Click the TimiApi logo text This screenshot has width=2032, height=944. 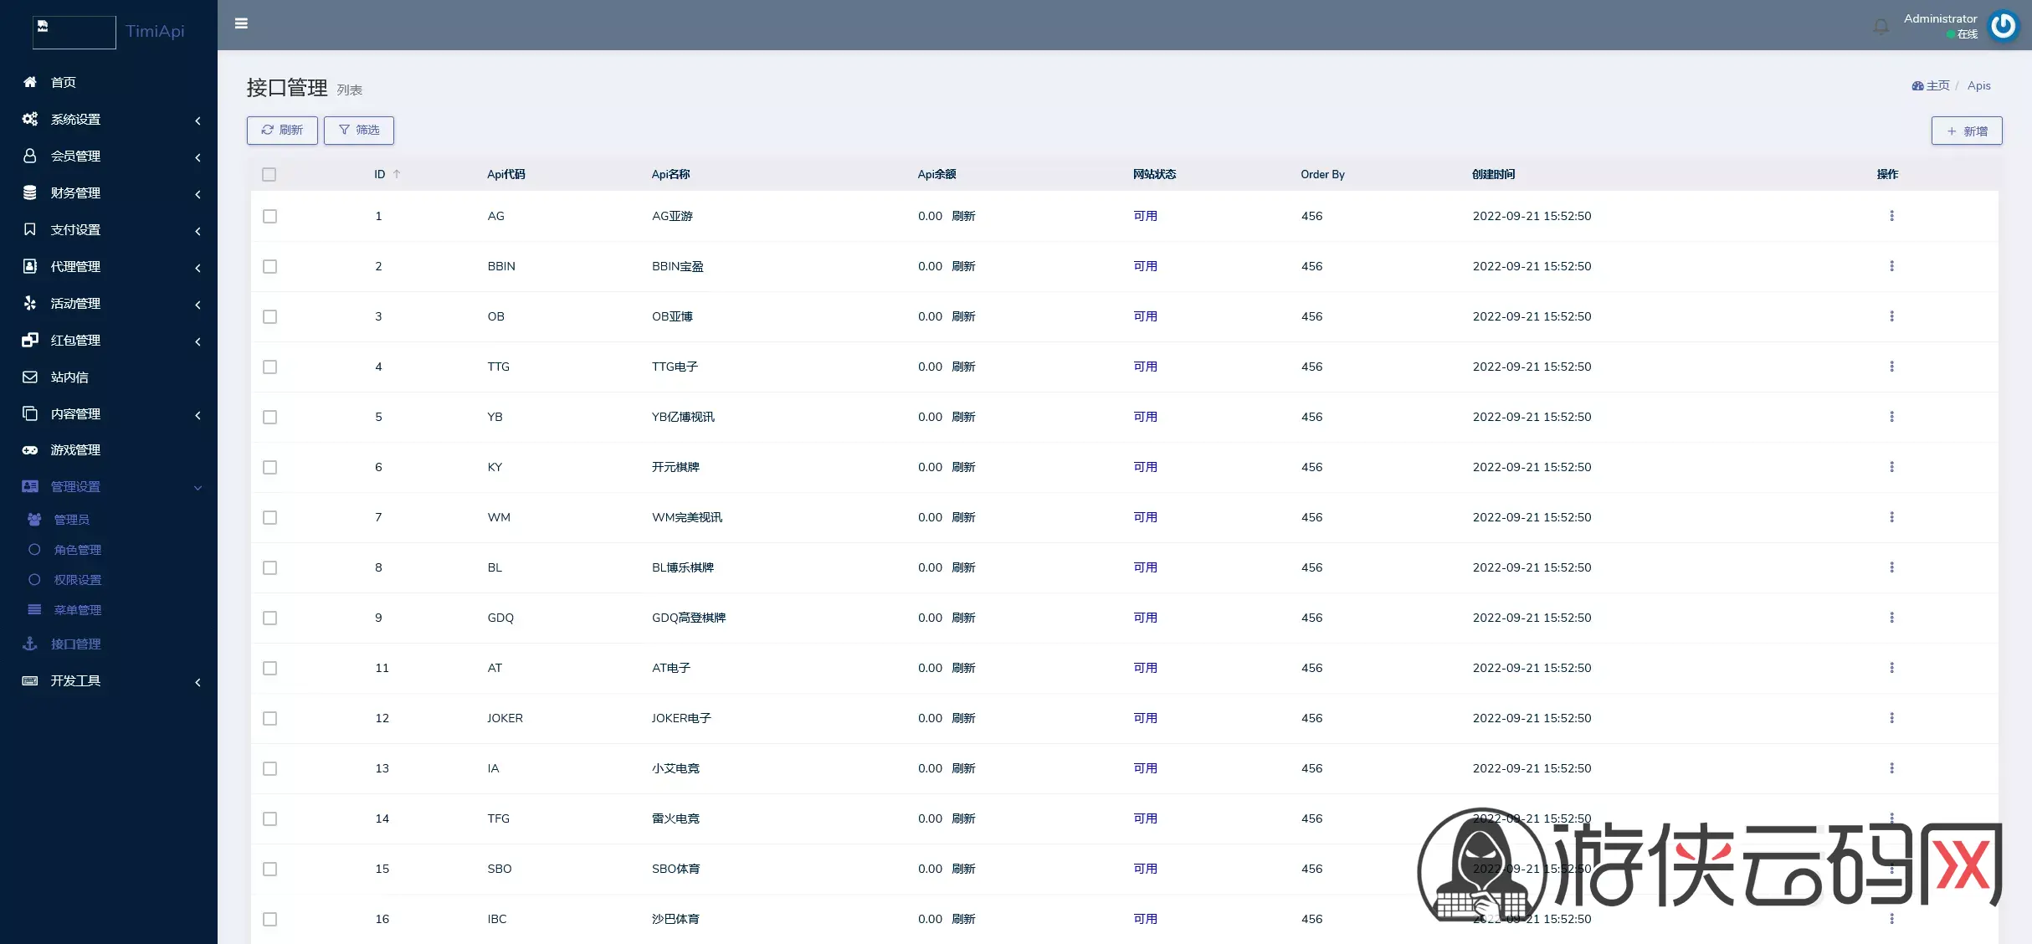coord(155,31)
